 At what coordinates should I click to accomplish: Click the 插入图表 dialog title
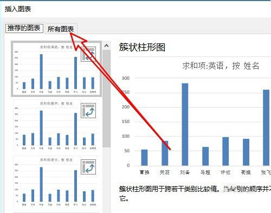(18, 9)
